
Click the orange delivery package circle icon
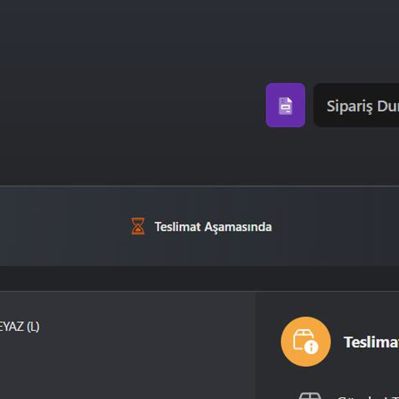305,341
